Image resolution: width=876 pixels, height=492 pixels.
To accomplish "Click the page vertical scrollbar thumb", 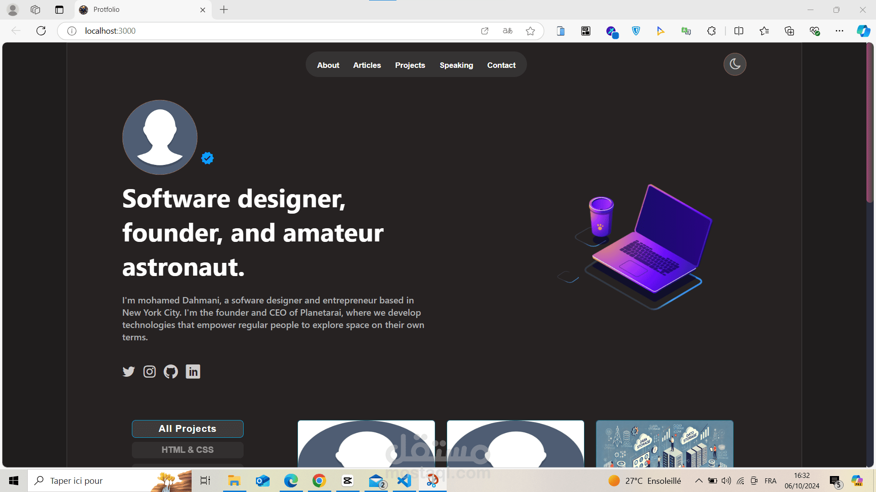I will 870,123.
